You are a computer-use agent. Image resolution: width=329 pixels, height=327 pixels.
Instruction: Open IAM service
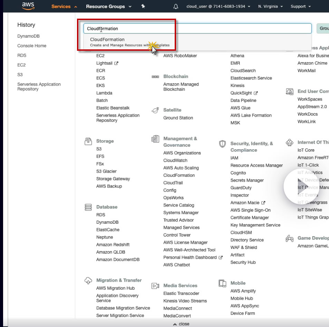tap(234, 158)
